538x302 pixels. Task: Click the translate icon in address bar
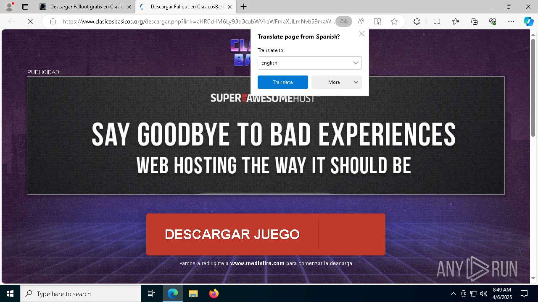[x=344, y=21]
